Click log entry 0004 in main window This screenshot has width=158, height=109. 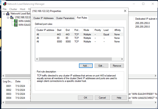click(x=9, y=98)
